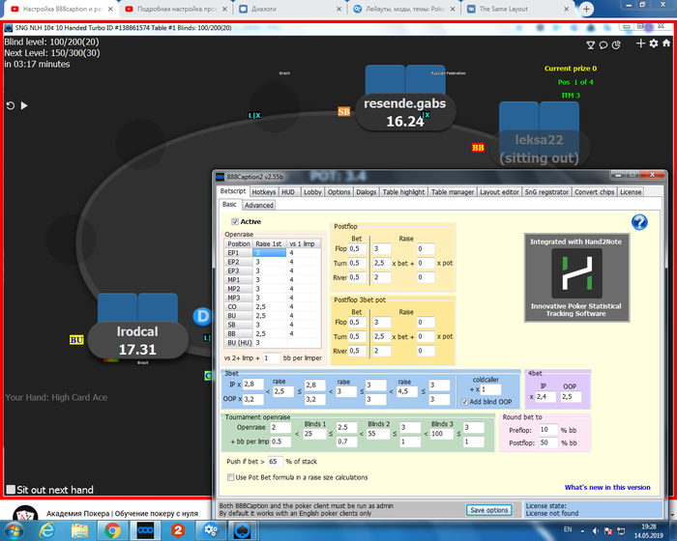Click the BB position marker near leksa22
The width and height of the screenshot is (677, 541).
pos(478,148)
